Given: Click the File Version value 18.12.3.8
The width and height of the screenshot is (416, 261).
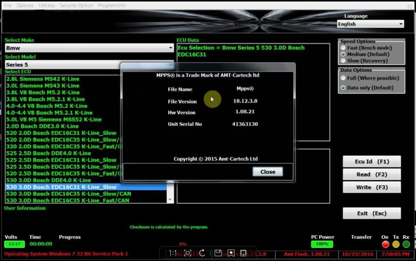Looking at the screenshot, I should [245, 101].
